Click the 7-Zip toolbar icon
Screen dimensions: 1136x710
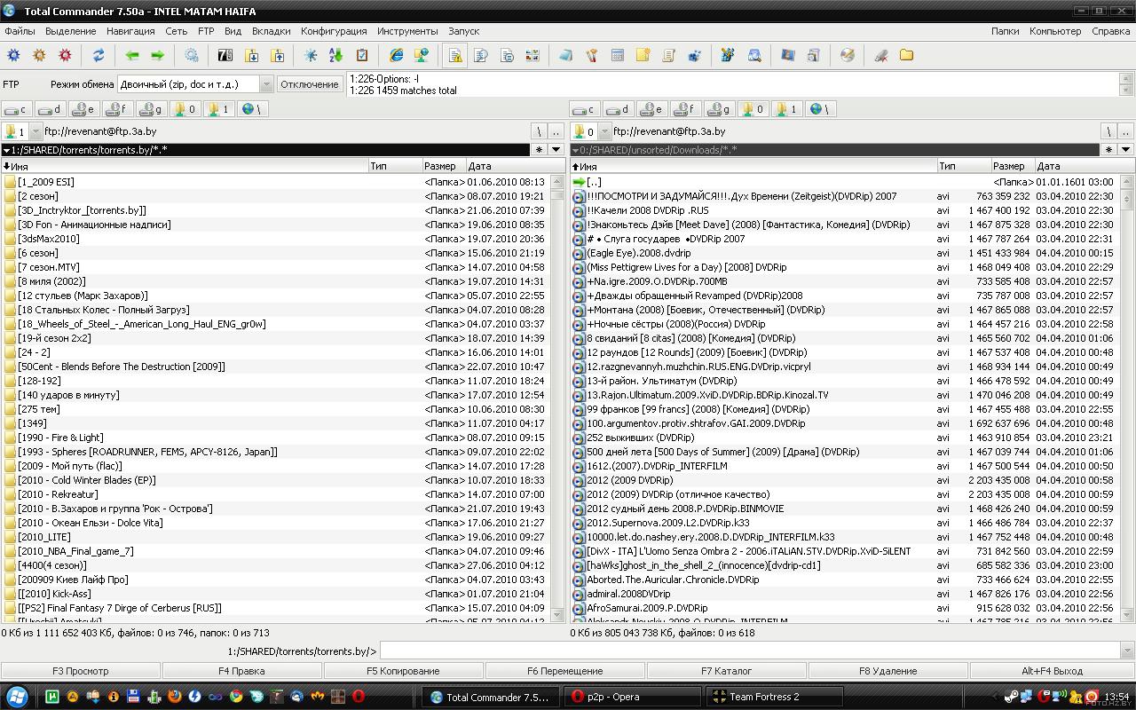(225, 55)
